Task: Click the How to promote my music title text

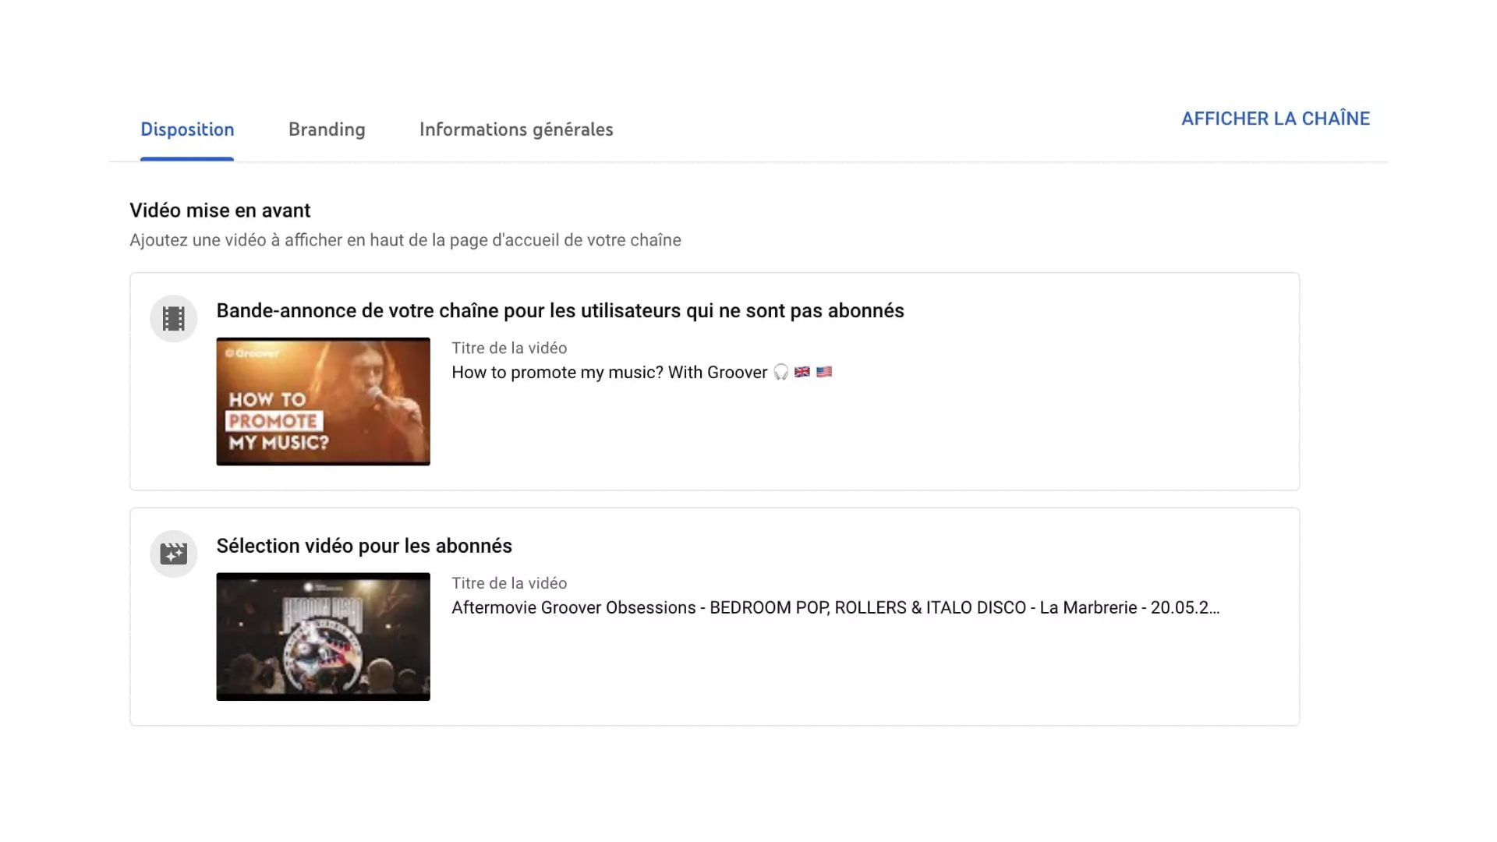Action: coord(610,373)
